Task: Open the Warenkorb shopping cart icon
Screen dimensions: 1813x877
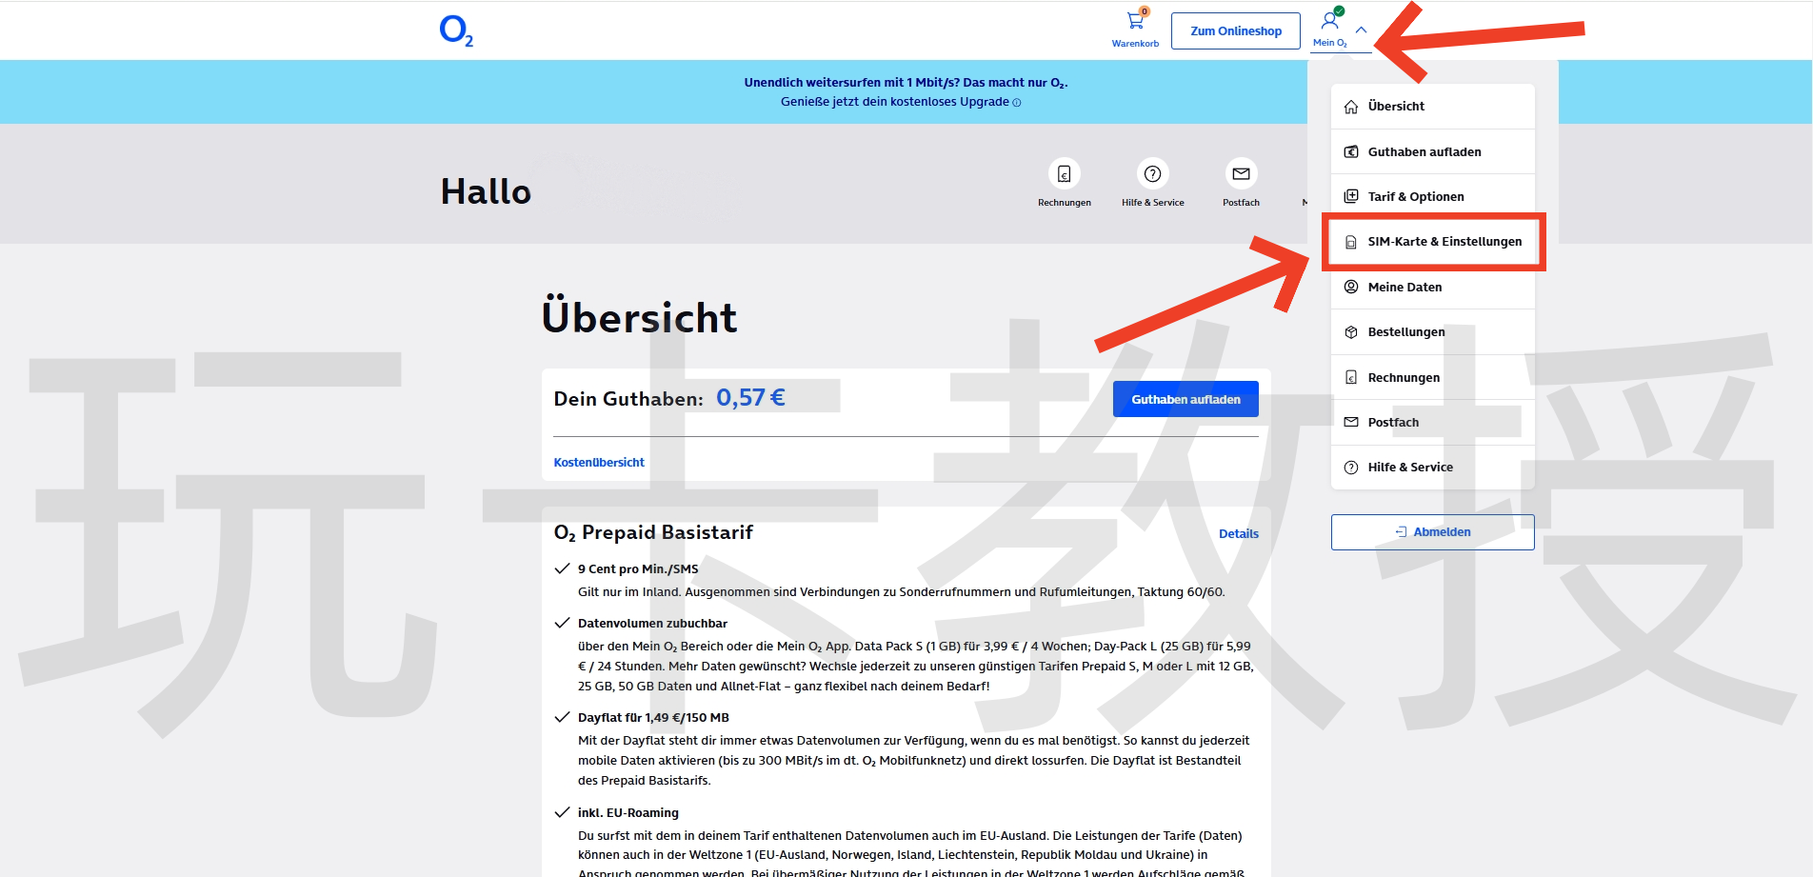Action: coord(1135,21)
